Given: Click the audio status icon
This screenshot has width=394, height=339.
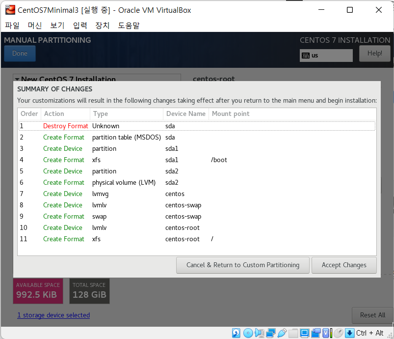Looking at the screenshot, I should [x=259, y=333].
